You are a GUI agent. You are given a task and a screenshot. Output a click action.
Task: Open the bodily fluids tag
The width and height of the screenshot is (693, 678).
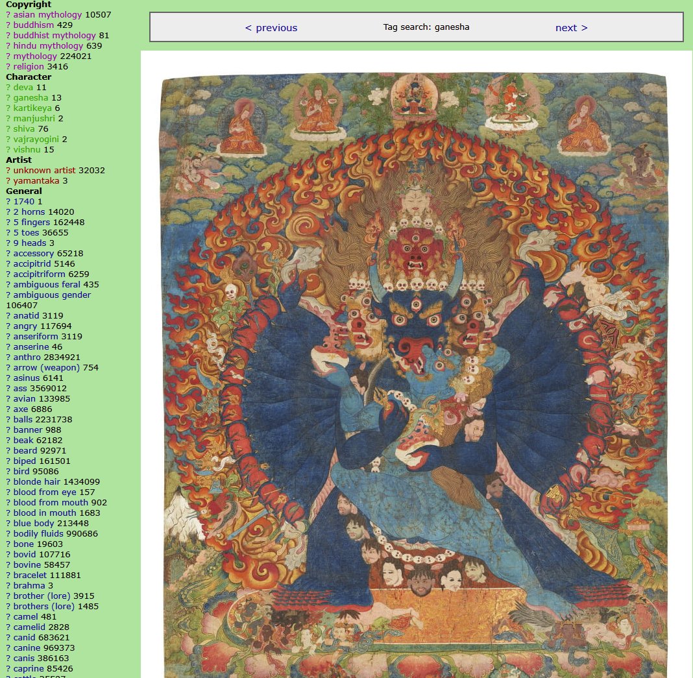(38, 534)
